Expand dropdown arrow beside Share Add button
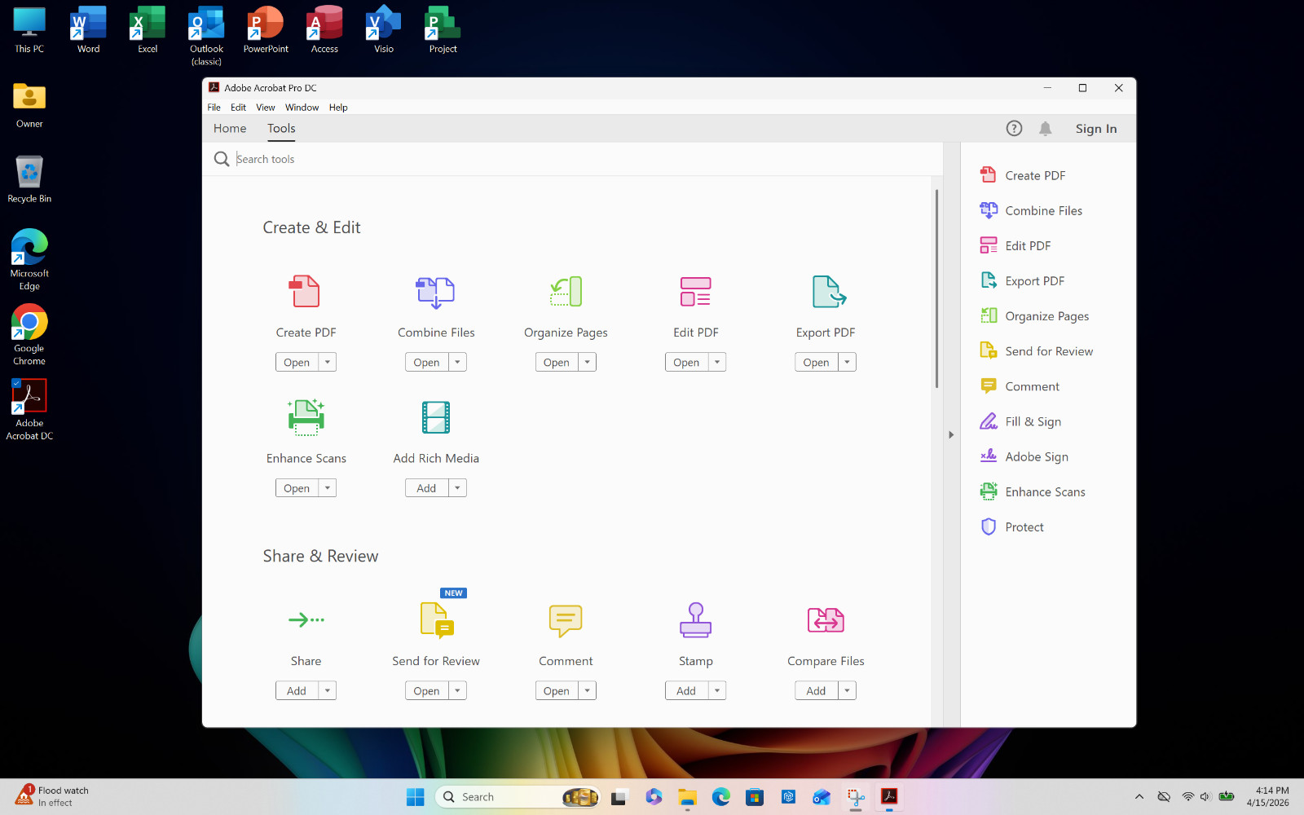Screen dimensions: 1304x815 tap(328, 691)
